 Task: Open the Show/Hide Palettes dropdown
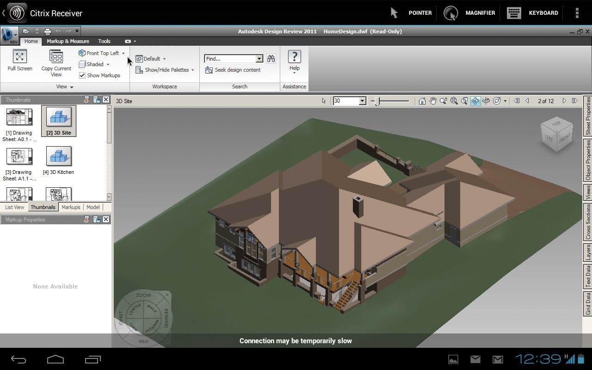pos(192,70)
